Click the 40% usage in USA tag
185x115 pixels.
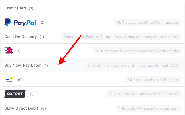pyautogui.click(x=147, y=22)
